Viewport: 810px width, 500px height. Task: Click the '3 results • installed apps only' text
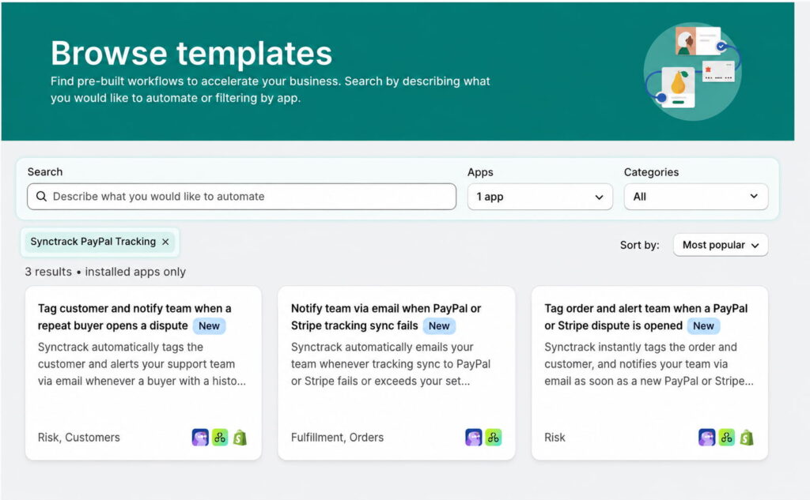pos(105,272)
